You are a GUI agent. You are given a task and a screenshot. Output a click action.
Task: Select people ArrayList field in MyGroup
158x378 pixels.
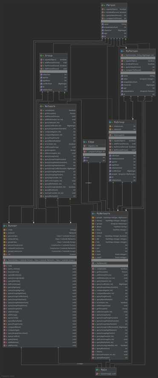[x=122, y=174]
